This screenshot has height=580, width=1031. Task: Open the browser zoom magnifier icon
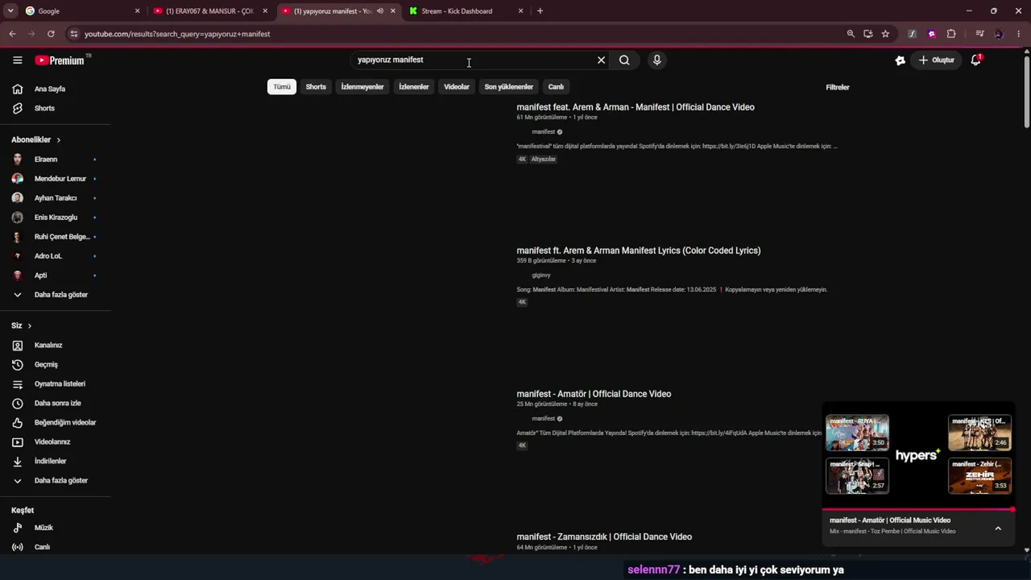point(851,34)
